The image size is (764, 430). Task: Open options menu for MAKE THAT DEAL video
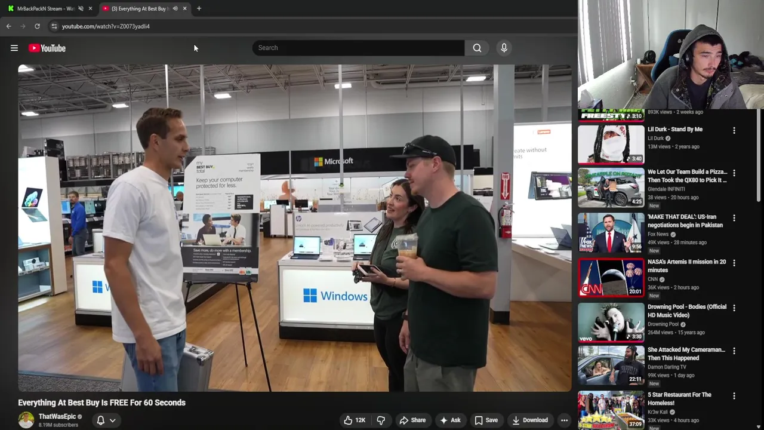coord(734,218)
